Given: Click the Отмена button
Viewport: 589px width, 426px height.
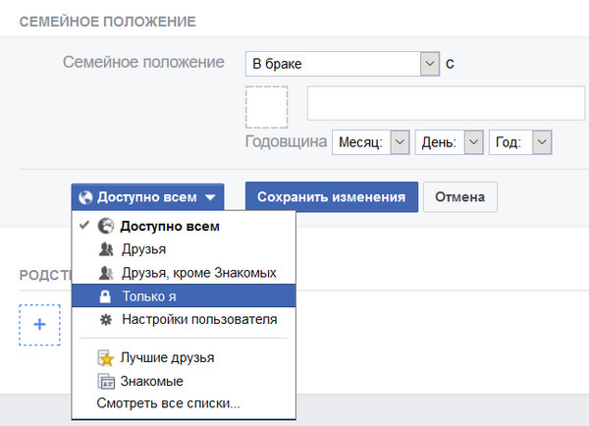Looking at the screenshot, I should click(x=459, y=196).
